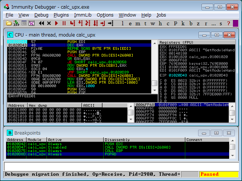Show Run trace with 'r' button
The image size is (242, 181).
(x=206, y=23)
